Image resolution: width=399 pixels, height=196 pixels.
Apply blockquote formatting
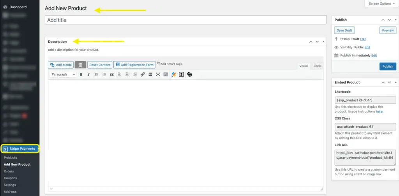112,74
